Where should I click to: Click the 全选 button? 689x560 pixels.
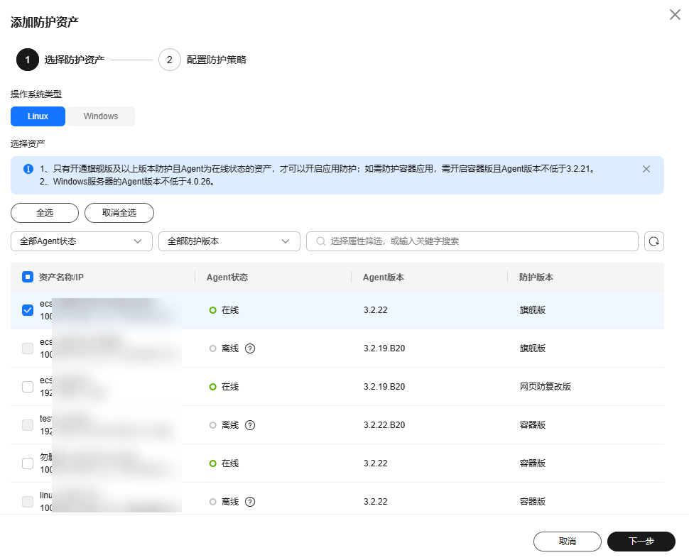[x=45, y=213]
